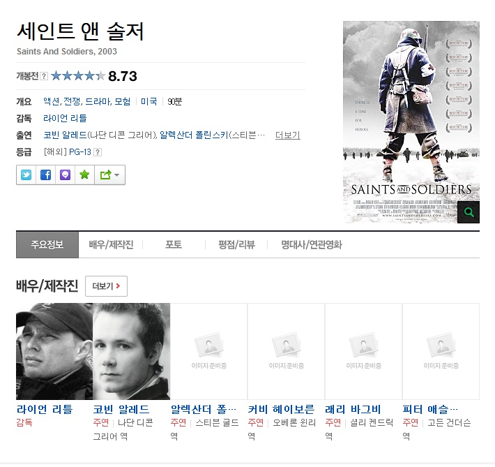Switch to the 배우/제작진 tab

111,245
